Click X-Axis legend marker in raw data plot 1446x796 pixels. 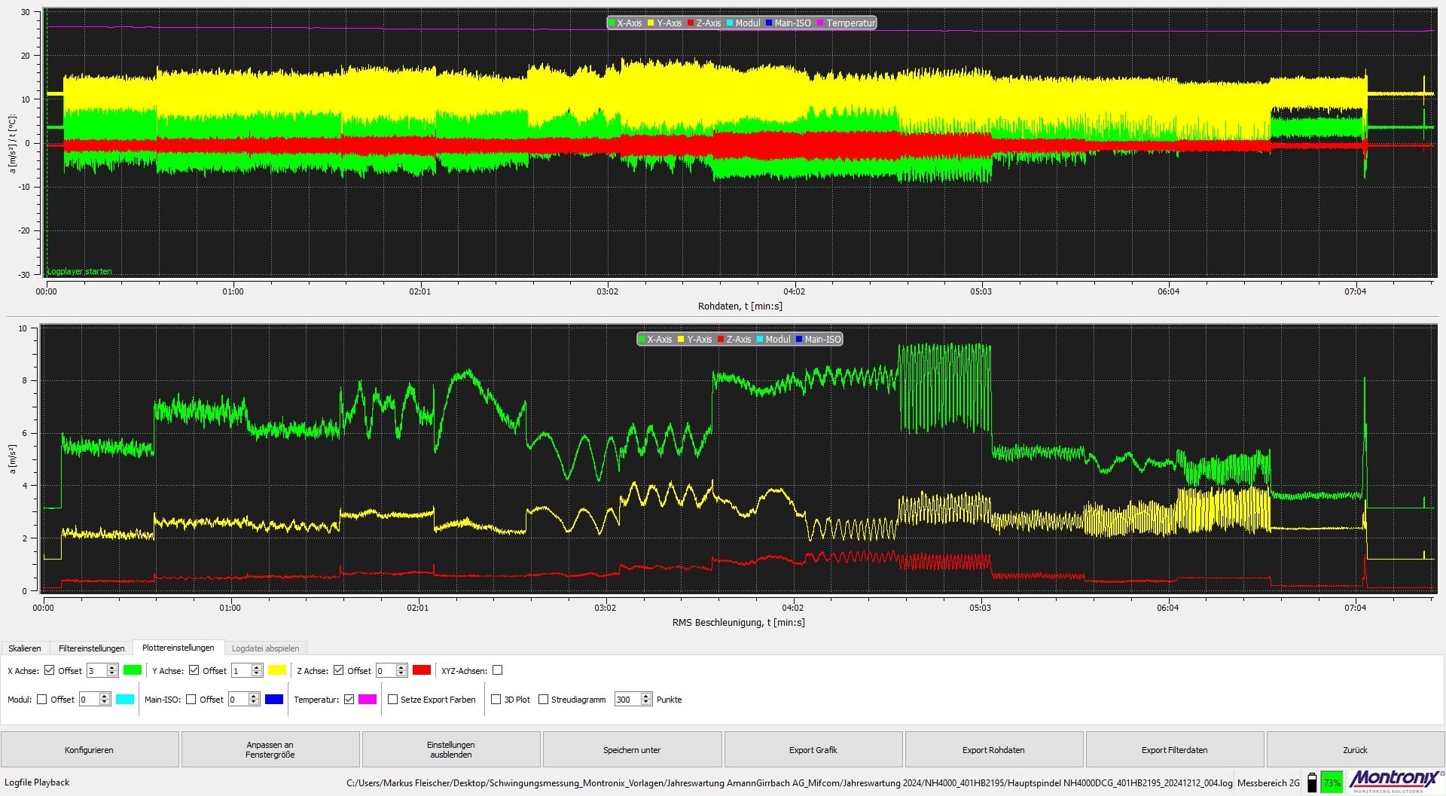[x=612, y=23]
